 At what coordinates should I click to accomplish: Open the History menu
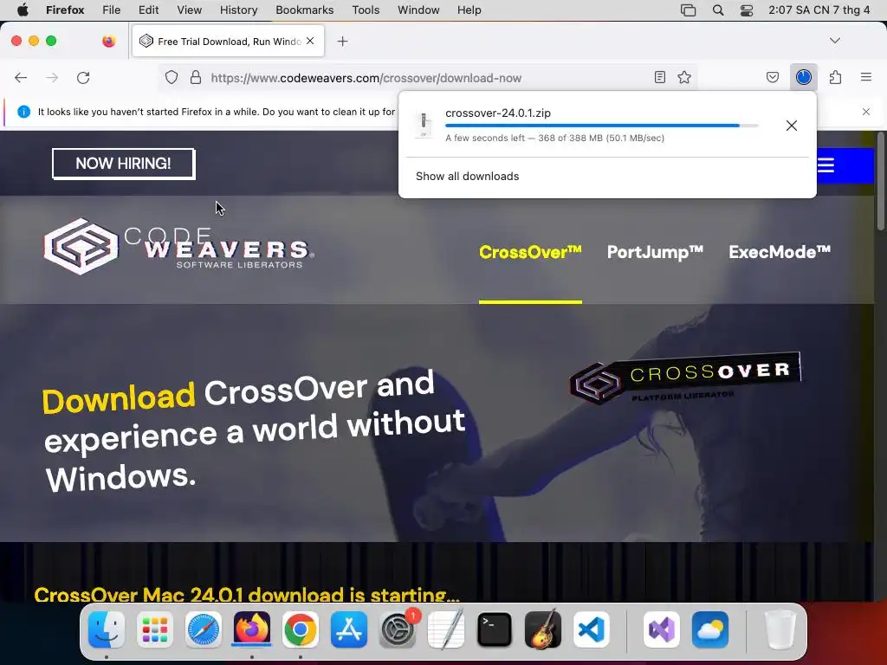coord(239,10)
